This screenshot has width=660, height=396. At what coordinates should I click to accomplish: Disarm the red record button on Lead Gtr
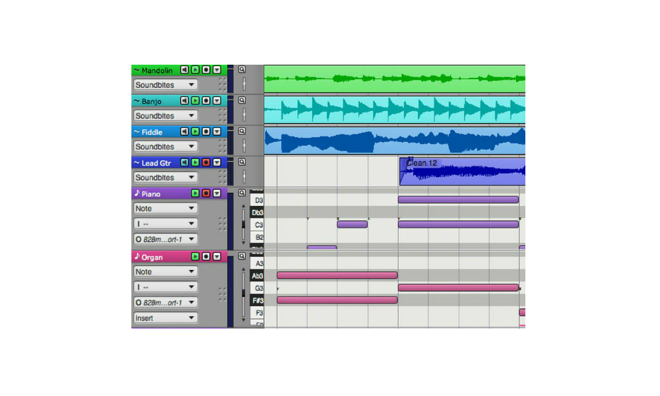click(x=206, y=162)
